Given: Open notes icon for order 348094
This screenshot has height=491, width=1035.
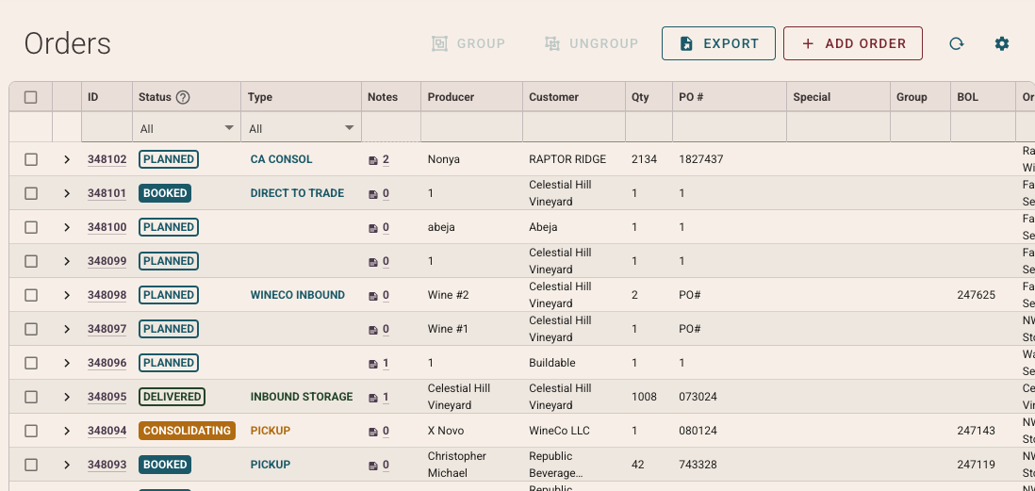Looking at the screenshot, I should (373, 431).
